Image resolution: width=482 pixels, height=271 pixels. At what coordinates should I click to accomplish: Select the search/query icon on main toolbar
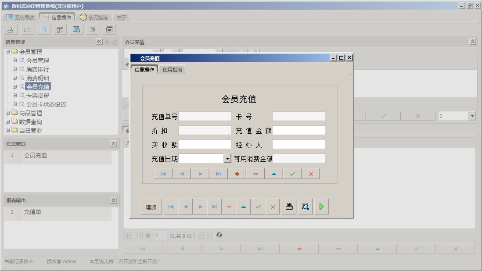tap(10, 29)
